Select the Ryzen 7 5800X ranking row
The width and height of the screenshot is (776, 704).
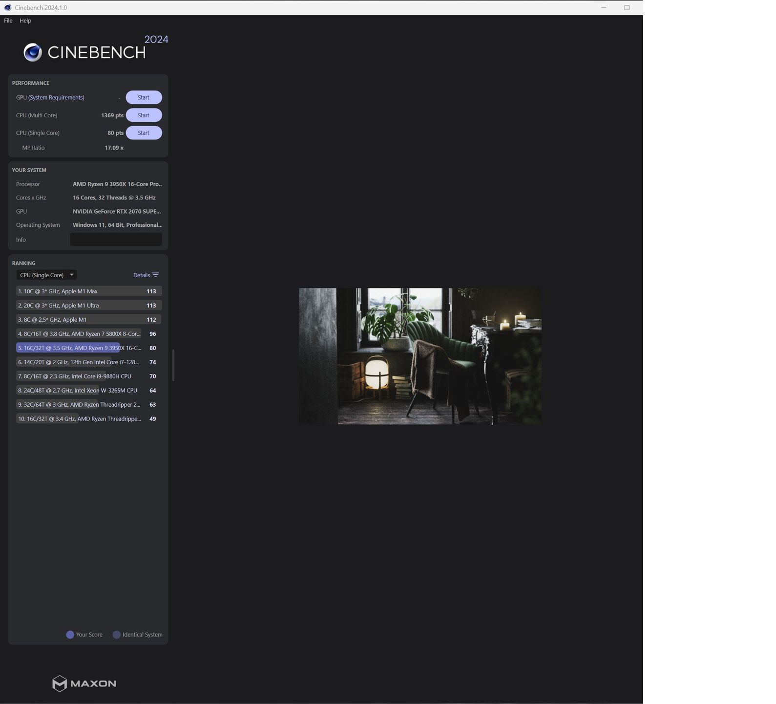point(89,334)
